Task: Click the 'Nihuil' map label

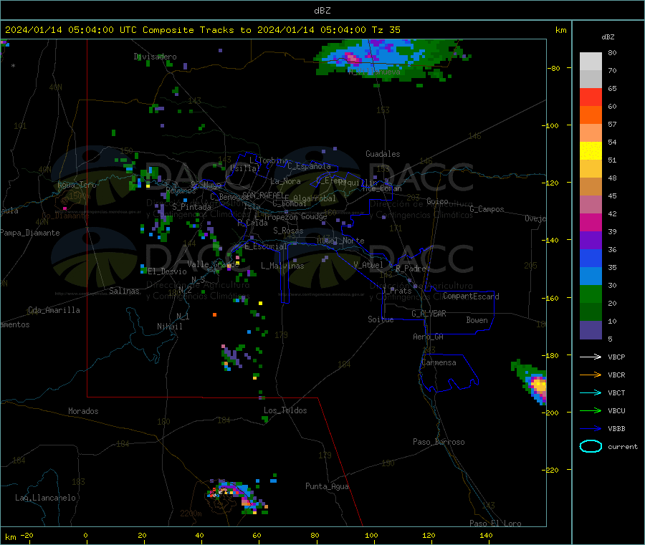Action: click(x=169, y=327)
